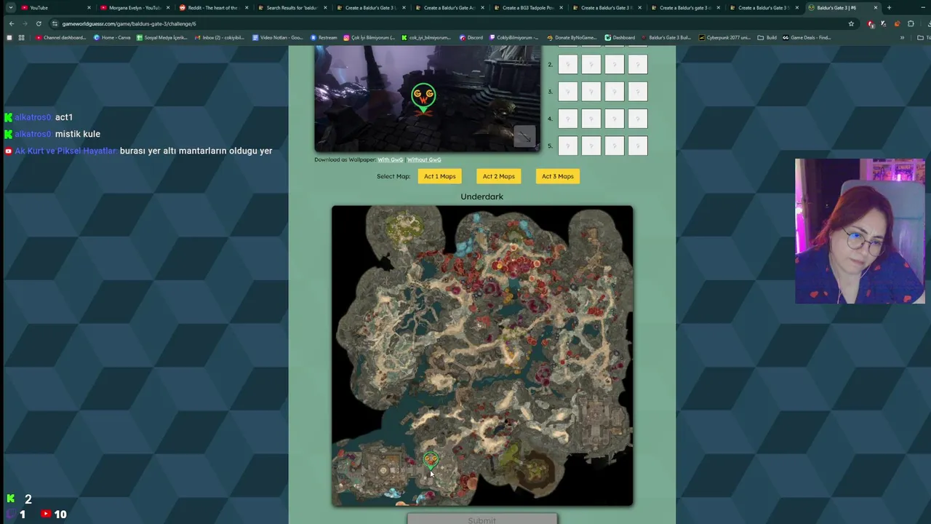Open the Video Notları bookmark
Image resolution: width=931 pixels, height=524 pixels.
click(x=278, y=37)
